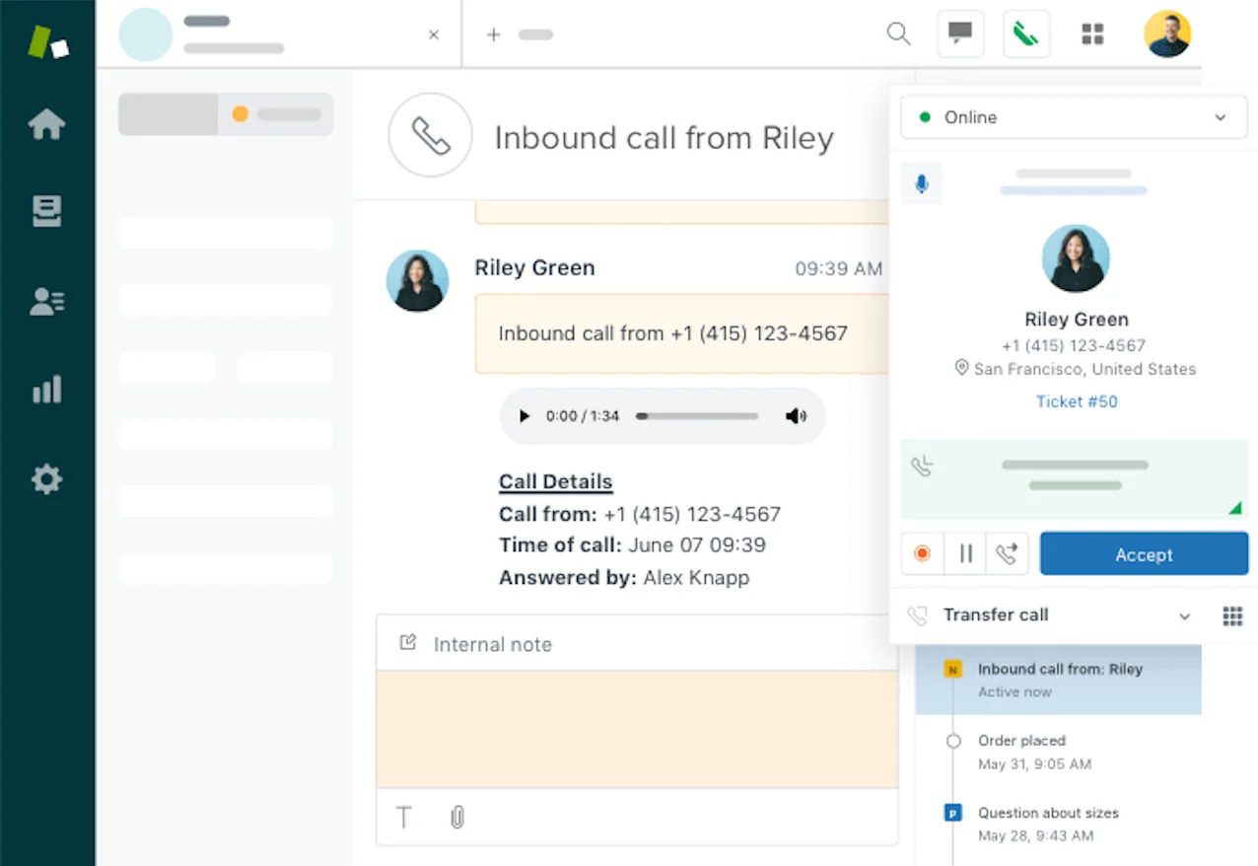Click the recording progress slider
Screen dimensions: 1258x866
[697, 416]
